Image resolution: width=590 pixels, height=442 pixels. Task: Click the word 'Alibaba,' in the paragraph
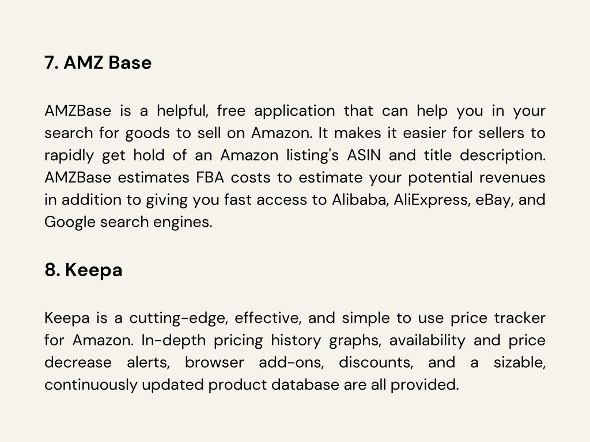(360, 200)
